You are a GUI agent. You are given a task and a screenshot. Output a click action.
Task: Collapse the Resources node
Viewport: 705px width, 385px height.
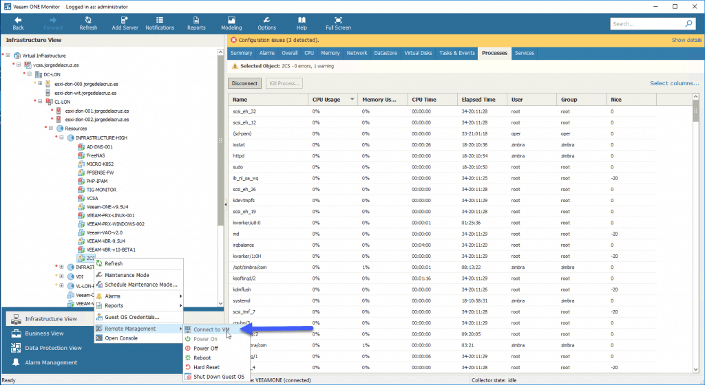click(51, 128)
